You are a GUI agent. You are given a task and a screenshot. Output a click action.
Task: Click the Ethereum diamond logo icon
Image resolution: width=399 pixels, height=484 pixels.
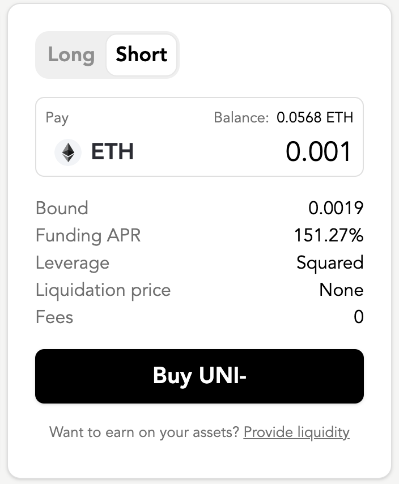click(x=68, y=152)
